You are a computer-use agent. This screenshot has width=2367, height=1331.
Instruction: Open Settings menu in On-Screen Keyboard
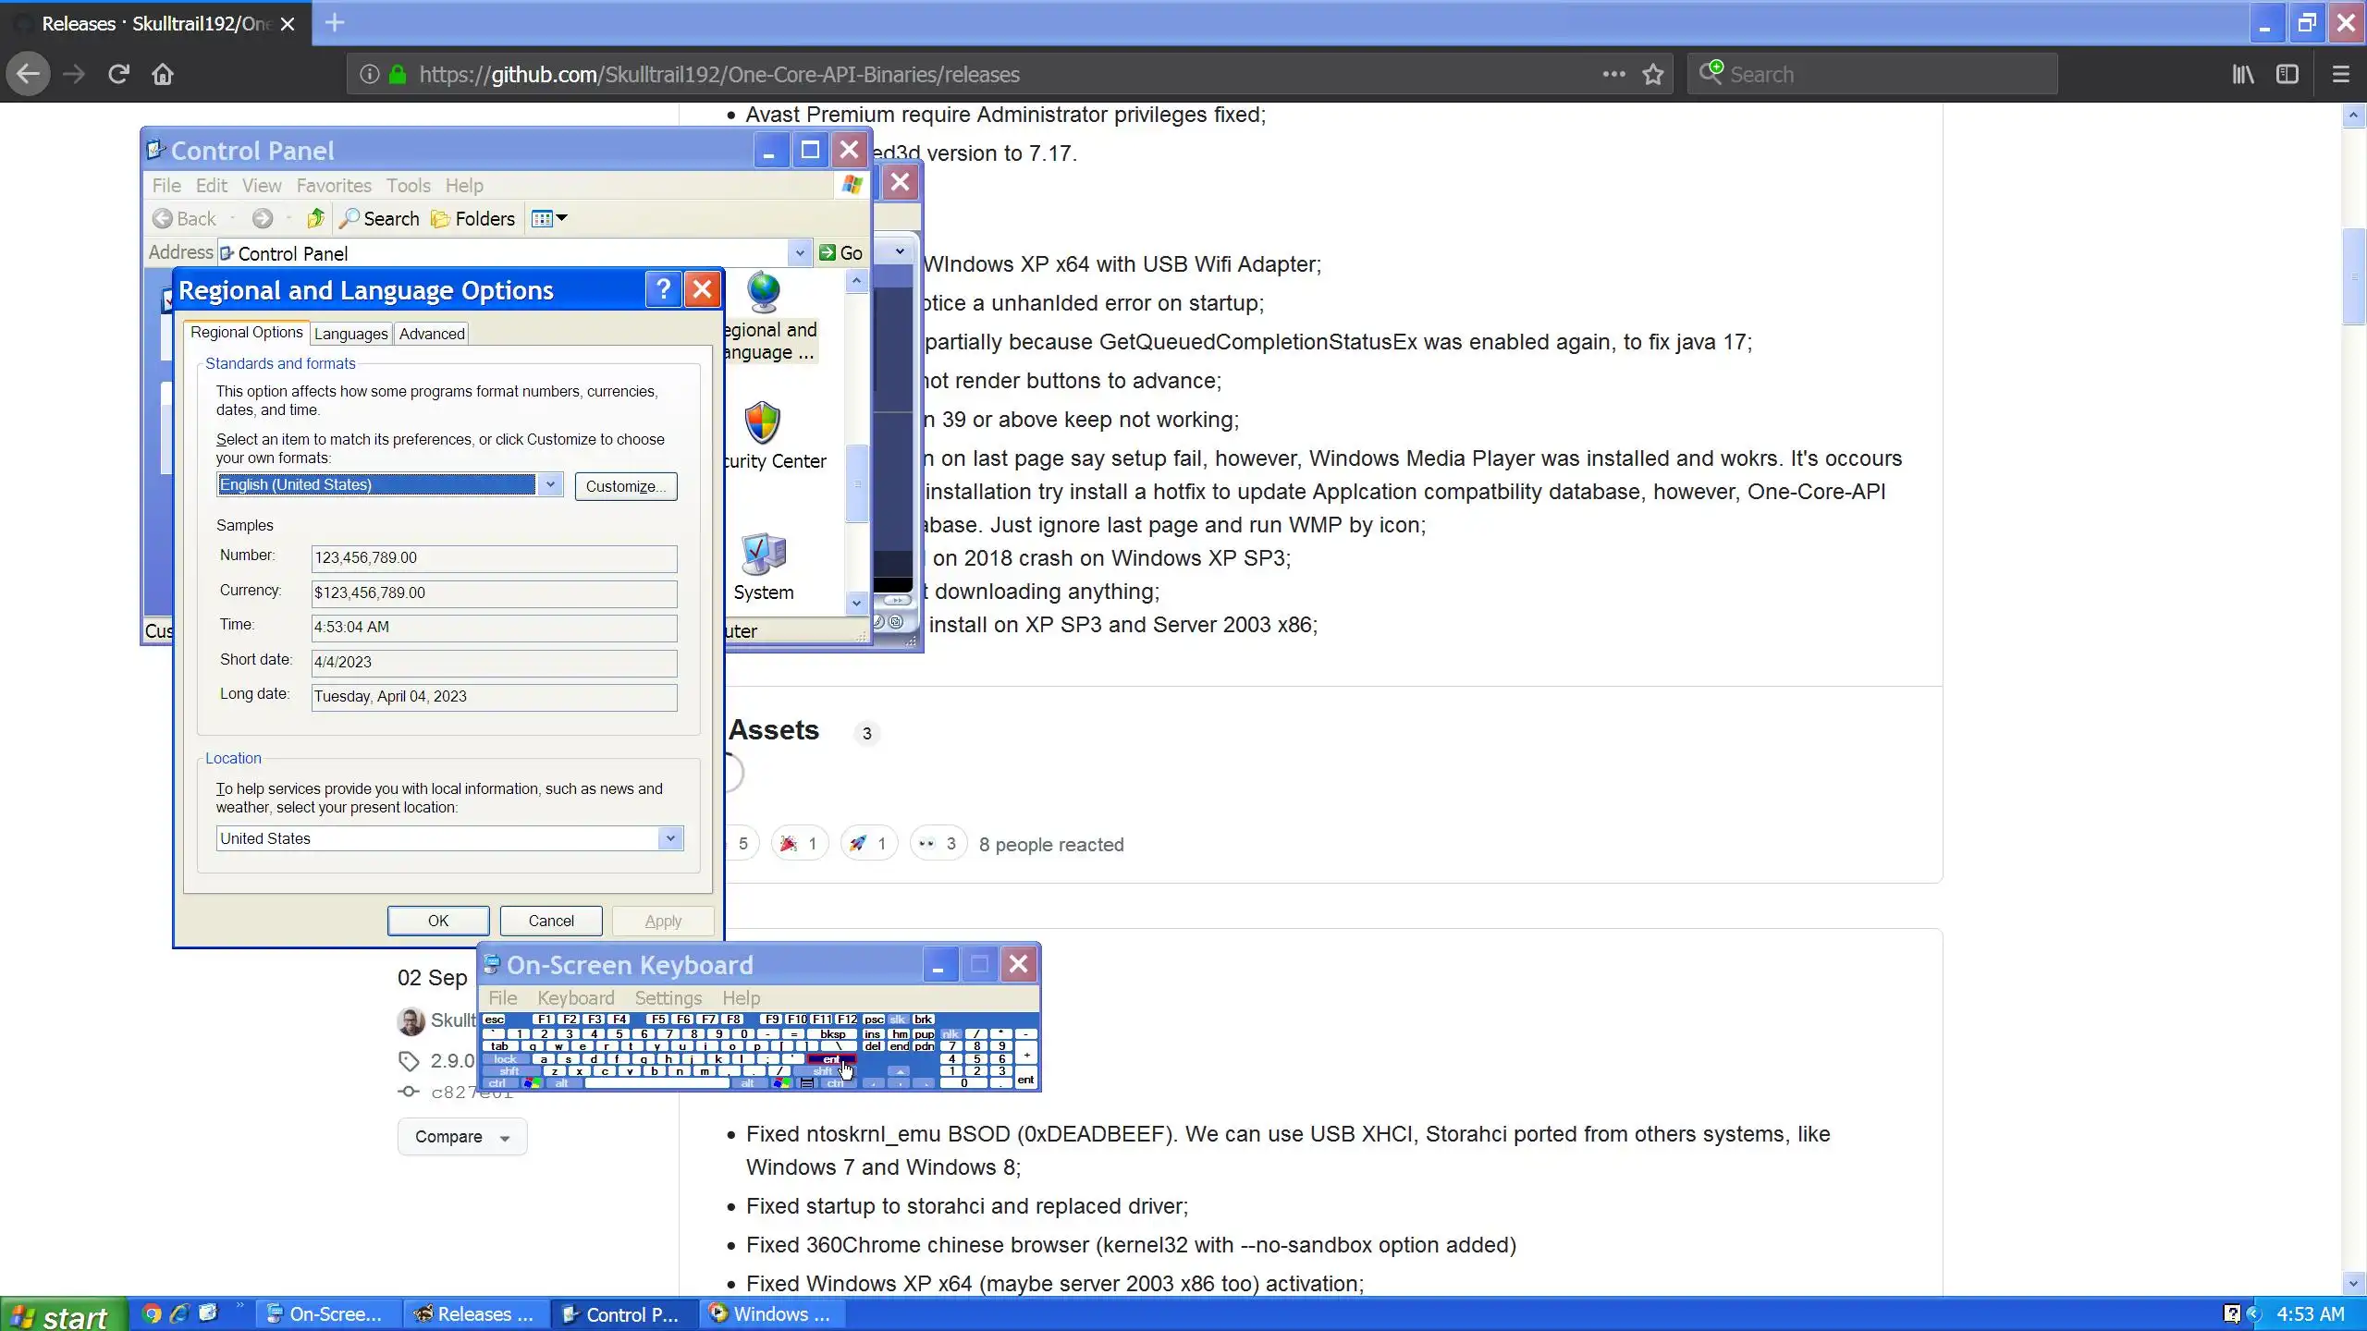click(x=668, y=998)
